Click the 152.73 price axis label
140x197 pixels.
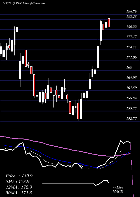tap(132, 118)
